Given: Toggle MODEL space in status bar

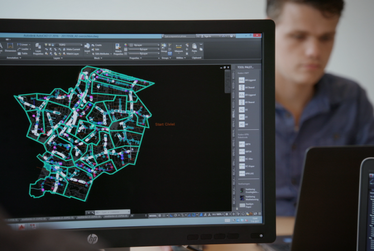Looking at the screenshot, I should point(152,214).
